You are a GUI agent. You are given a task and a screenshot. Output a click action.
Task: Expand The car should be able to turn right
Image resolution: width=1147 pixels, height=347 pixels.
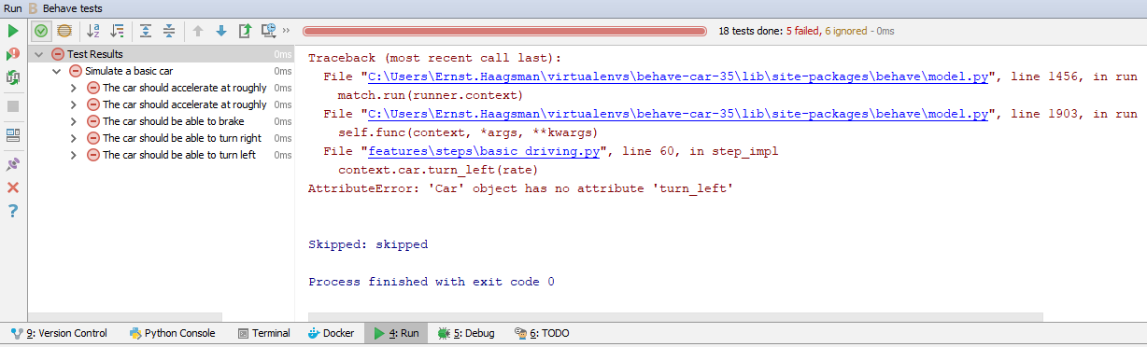click(75, 138)
